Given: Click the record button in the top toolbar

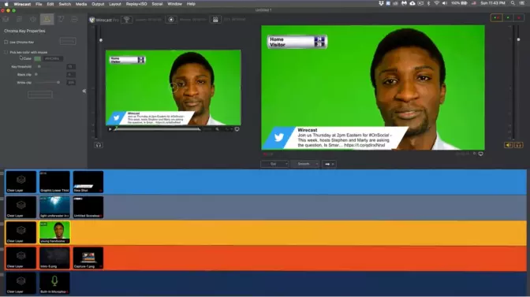Looking at the screenshot, I should [x=171, y=20].
